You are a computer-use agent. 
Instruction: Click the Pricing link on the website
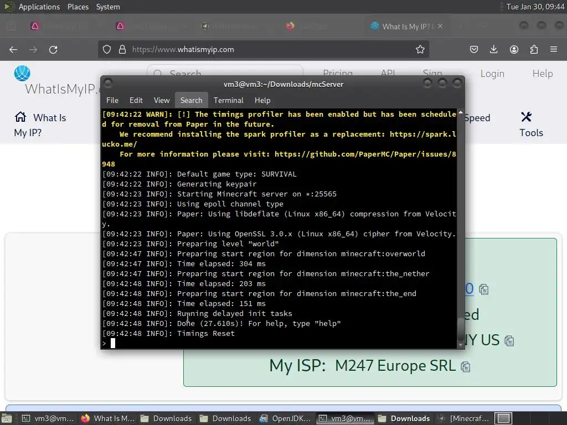point(338,72)
